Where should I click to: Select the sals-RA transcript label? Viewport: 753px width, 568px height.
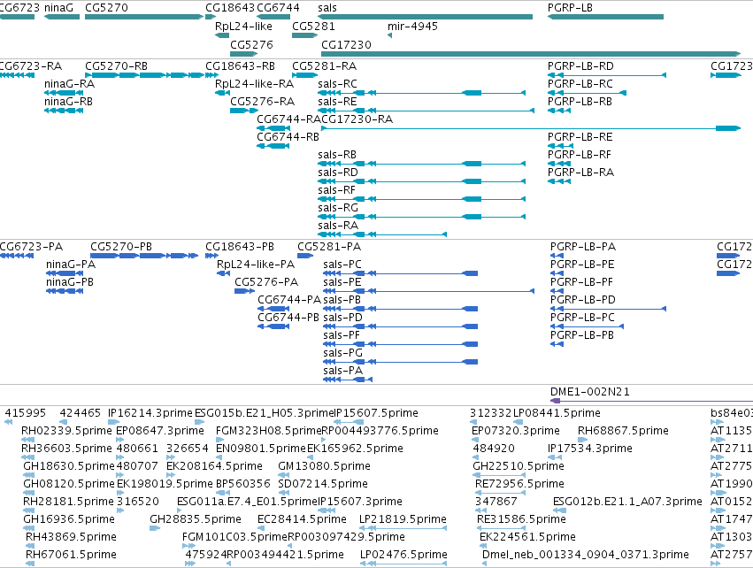[x=338, y=226]
